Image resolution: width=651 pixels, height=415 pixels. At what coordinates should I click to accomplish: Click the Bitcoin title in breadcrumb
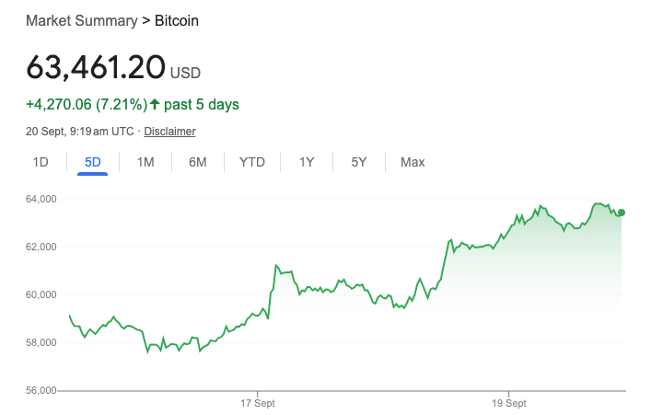pyautogui.click(x=176, y=20)
